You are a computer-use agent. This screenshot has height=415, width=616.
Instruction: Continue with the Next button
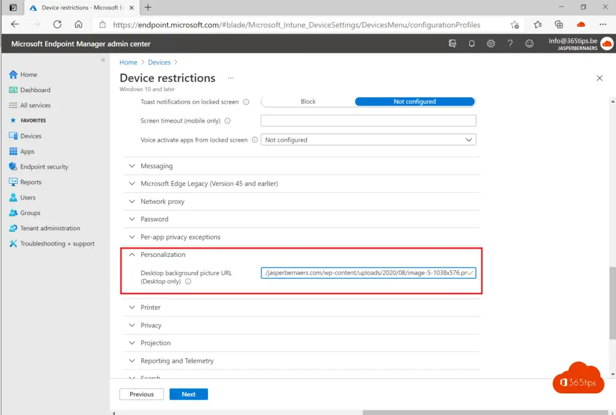tap(188, 394)
